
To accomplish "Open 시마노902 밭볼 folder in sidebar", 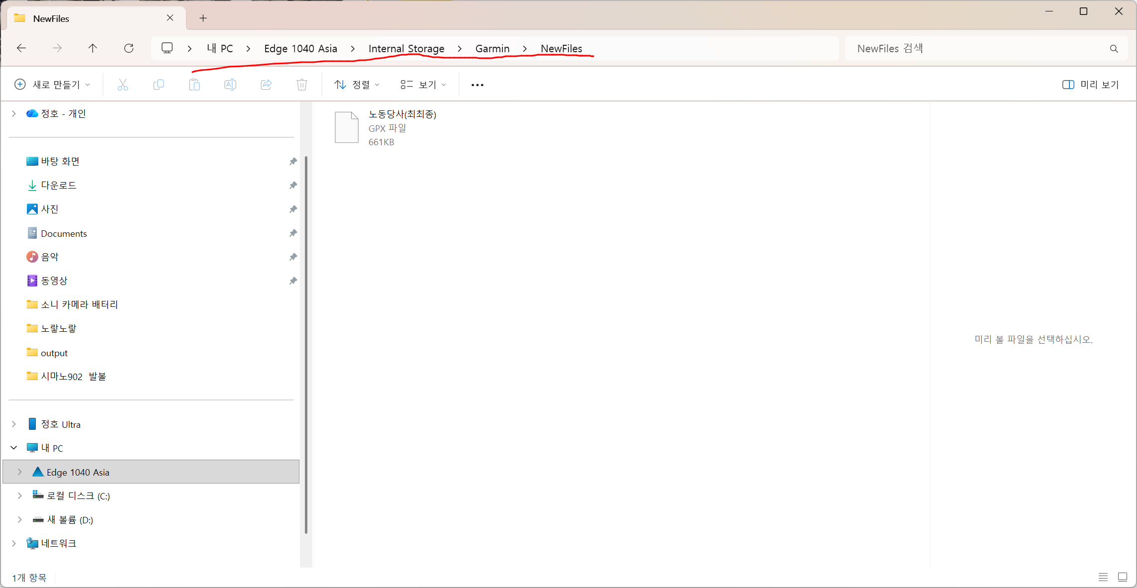I will pos(74,377).
